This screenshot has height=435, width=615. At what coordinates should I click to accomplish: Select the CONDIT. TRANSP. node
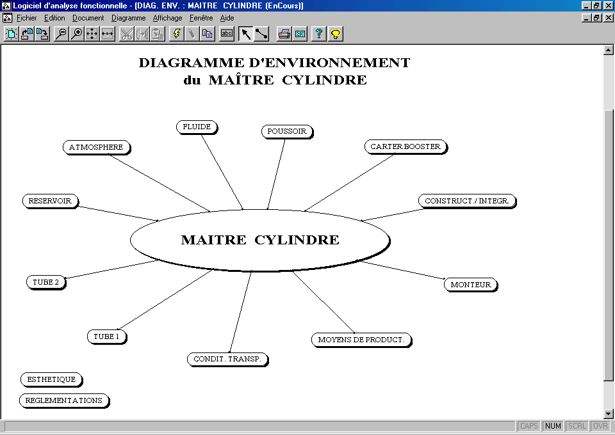227,359
